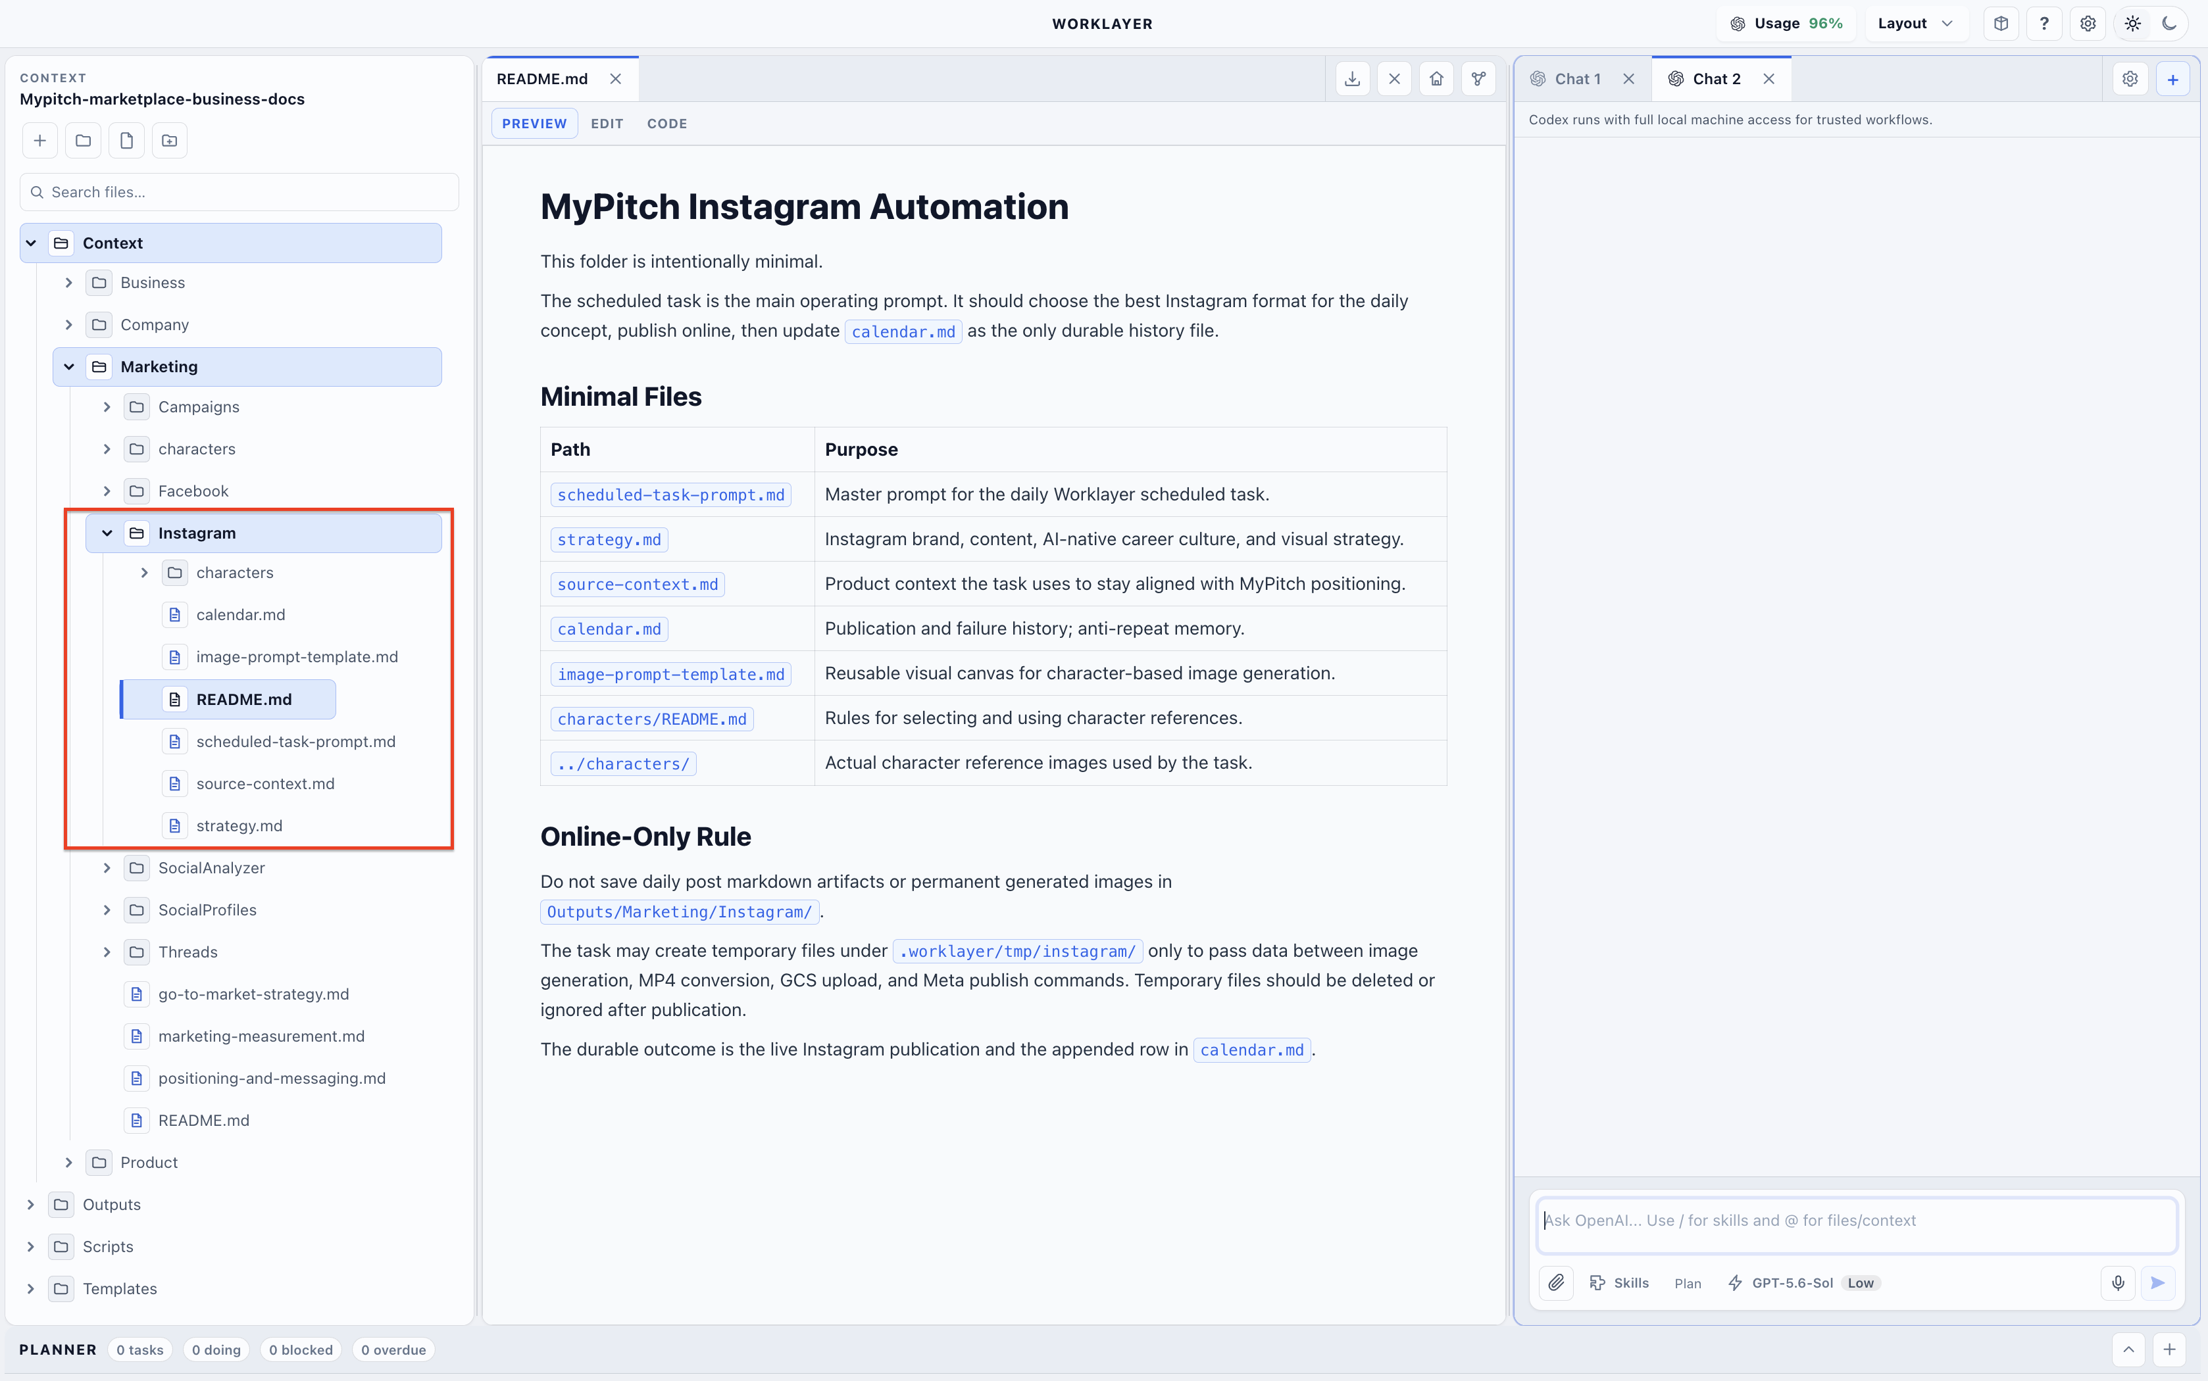Image resolution: width=2208 pixels, height=1381 pixels.
Task: Open image-prompt-template.md in file tree
Action: [297, 657]
